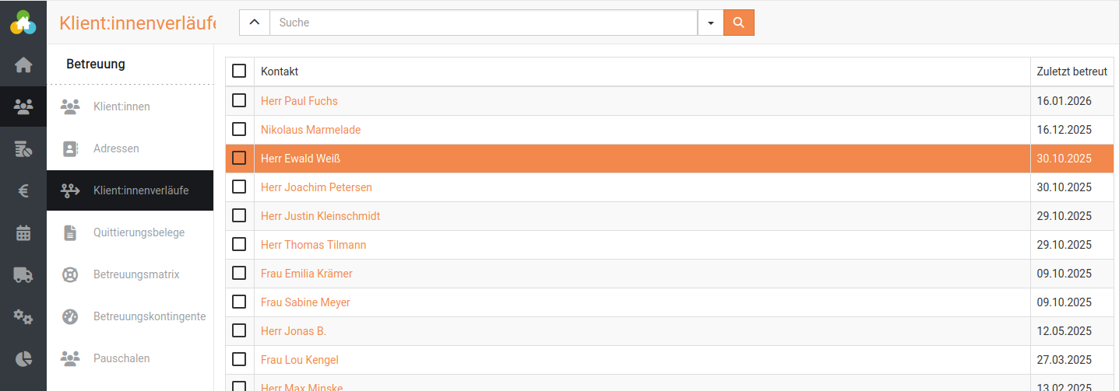
Task: Click the app logo at top left
Action: point(23,22)
